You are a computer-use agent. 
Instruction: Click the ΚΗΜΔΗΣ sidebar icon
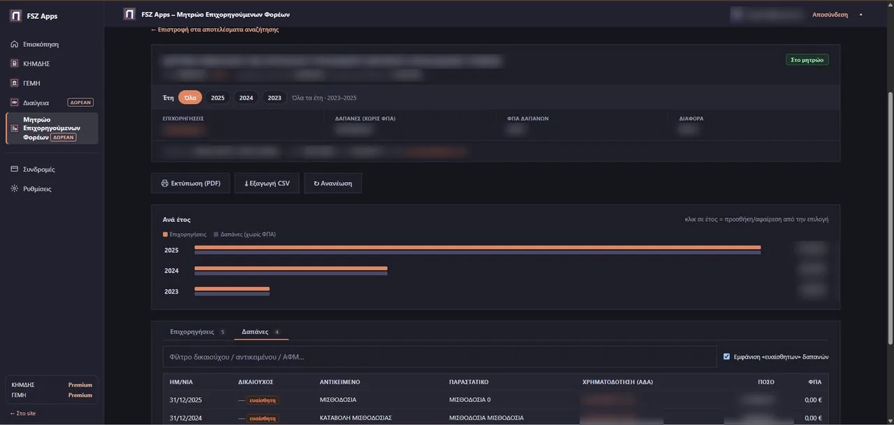[14, 64]
